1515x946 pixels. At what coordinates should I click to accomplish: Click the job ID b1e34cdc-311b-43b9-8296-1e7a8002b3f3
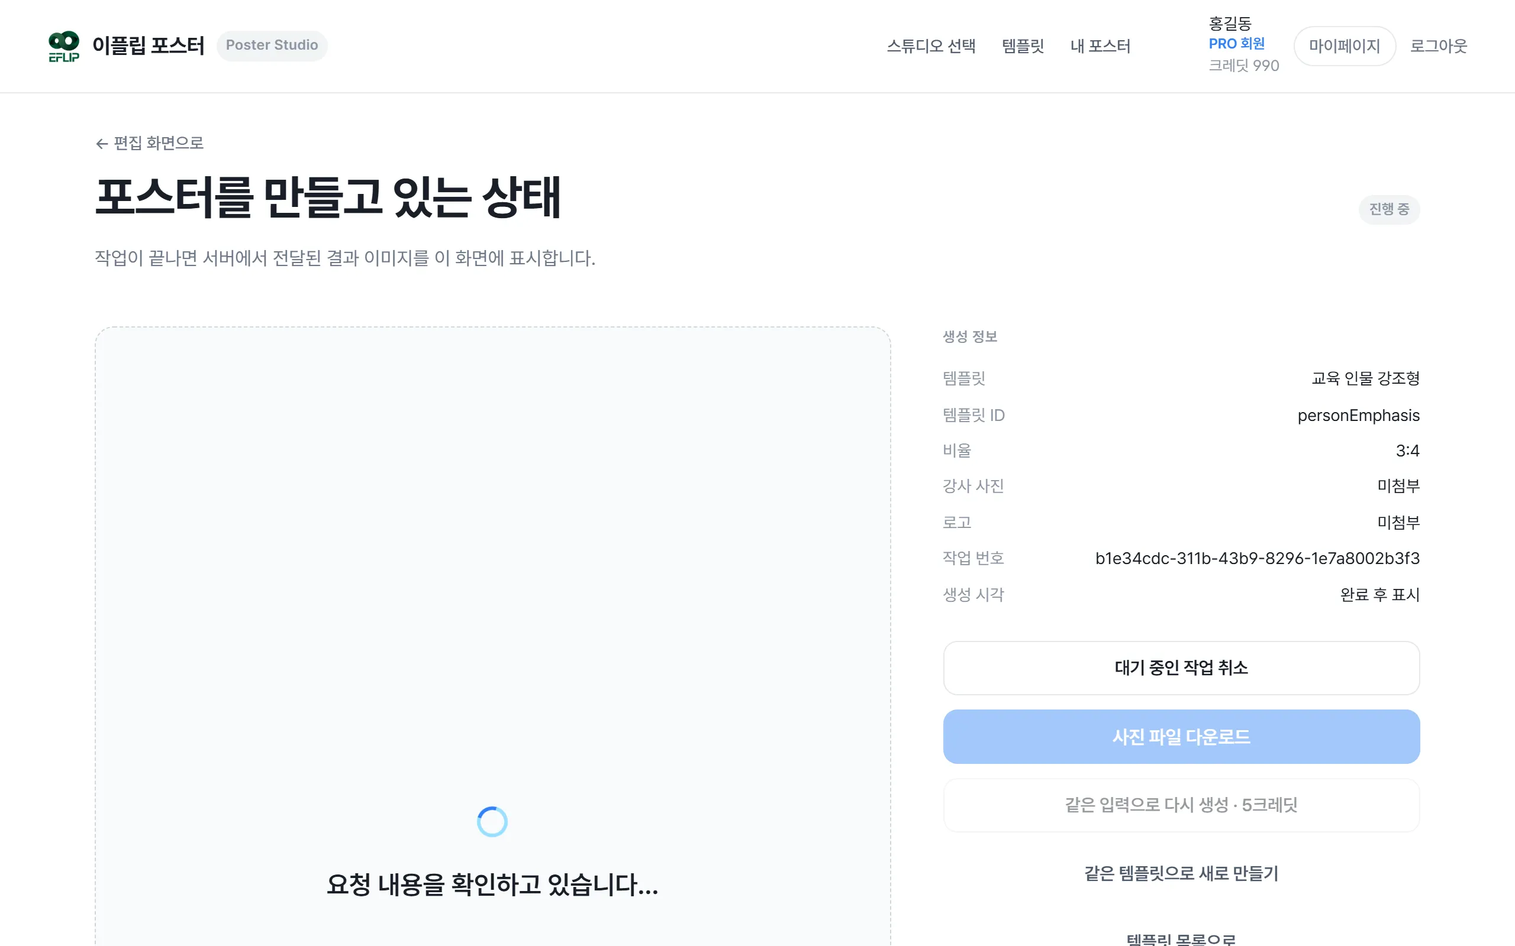pos(1257,558)
